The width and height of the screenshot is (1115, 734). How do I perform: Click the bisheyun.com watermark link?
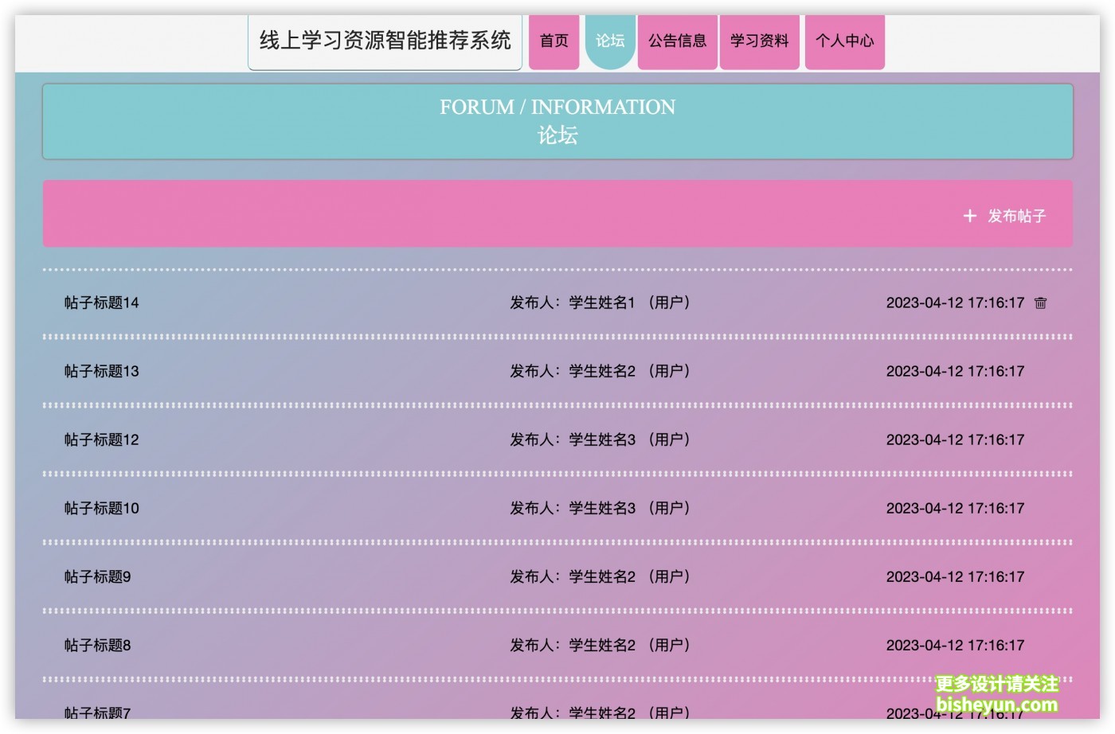point(996,704)
